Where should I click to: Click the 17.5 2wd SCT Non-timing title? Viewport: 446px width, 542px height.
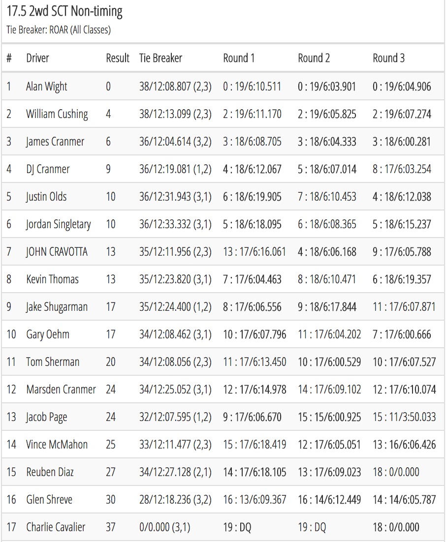pos(64,11)
